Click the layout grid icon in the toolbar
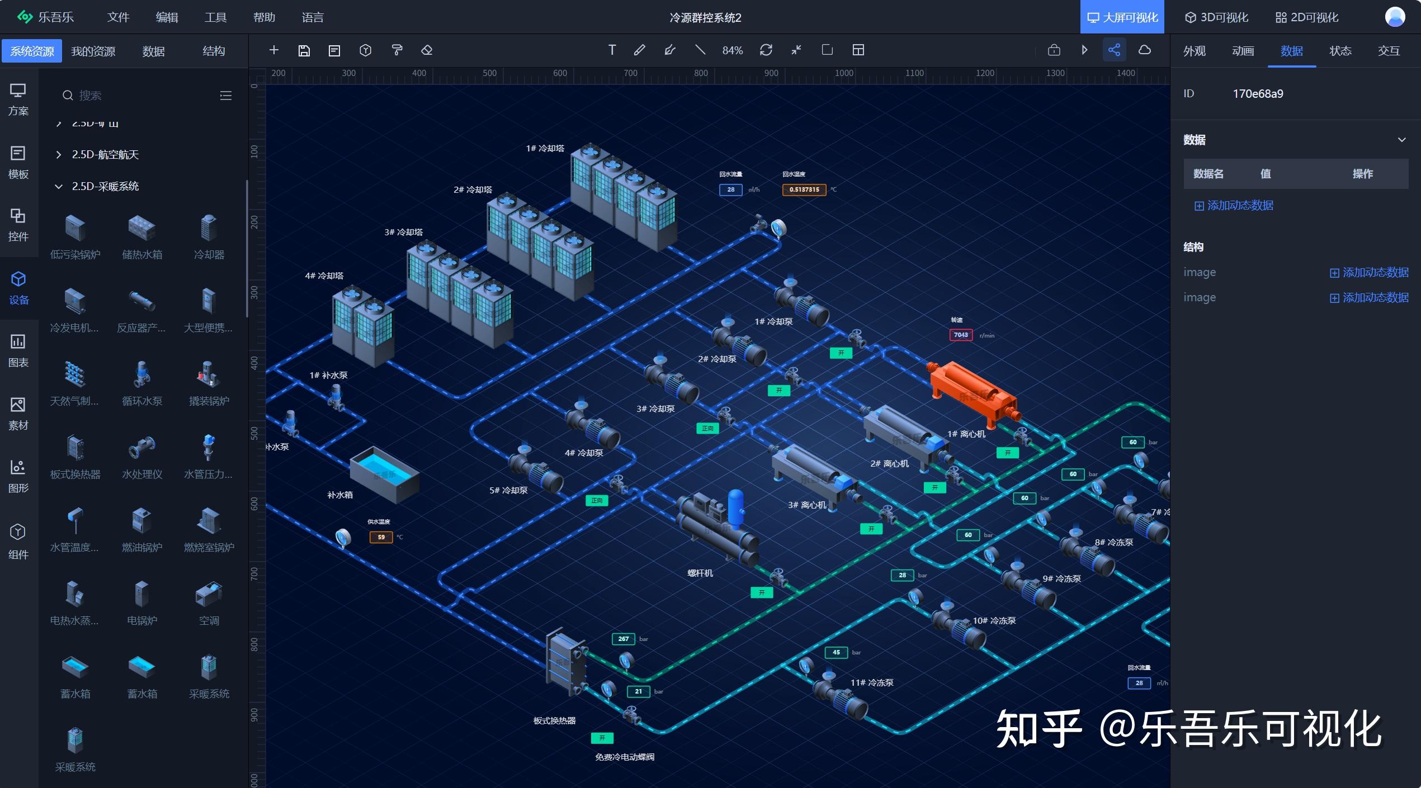The width and height of the screenshot is (1421, 788). point(858,50)
